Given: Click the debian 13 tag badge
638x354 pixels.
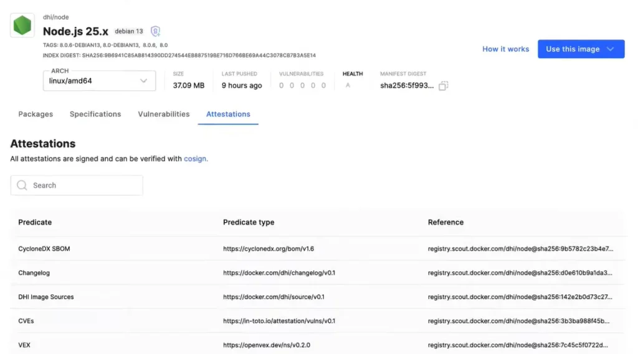Looking at the screenshot, I should click(129, 31).
